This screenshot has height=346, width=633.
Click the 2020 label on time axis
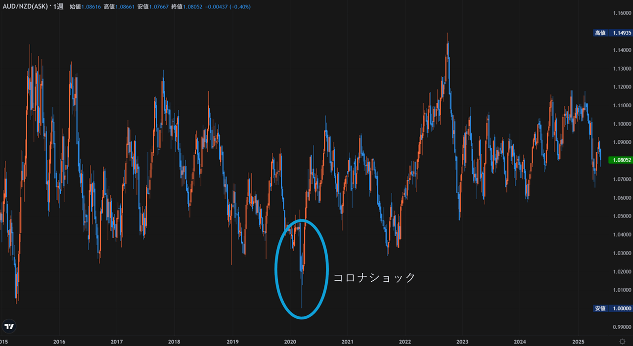pos(290,342)
